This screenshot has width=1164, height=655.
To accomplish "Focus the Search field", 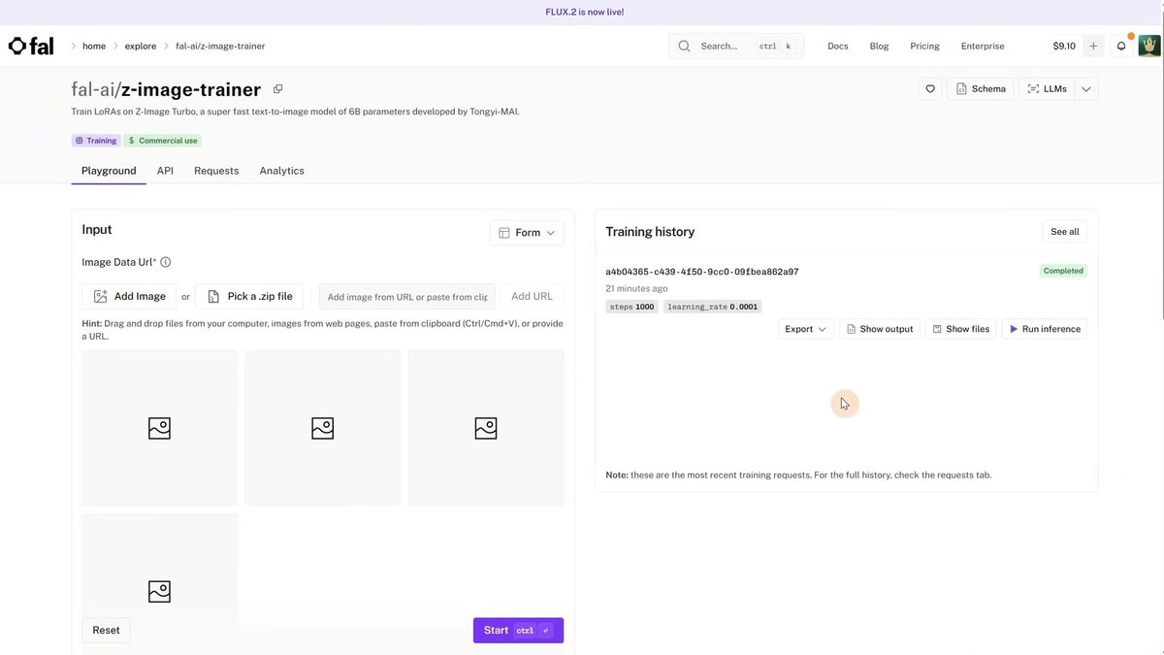I will [x=736, y=46].
